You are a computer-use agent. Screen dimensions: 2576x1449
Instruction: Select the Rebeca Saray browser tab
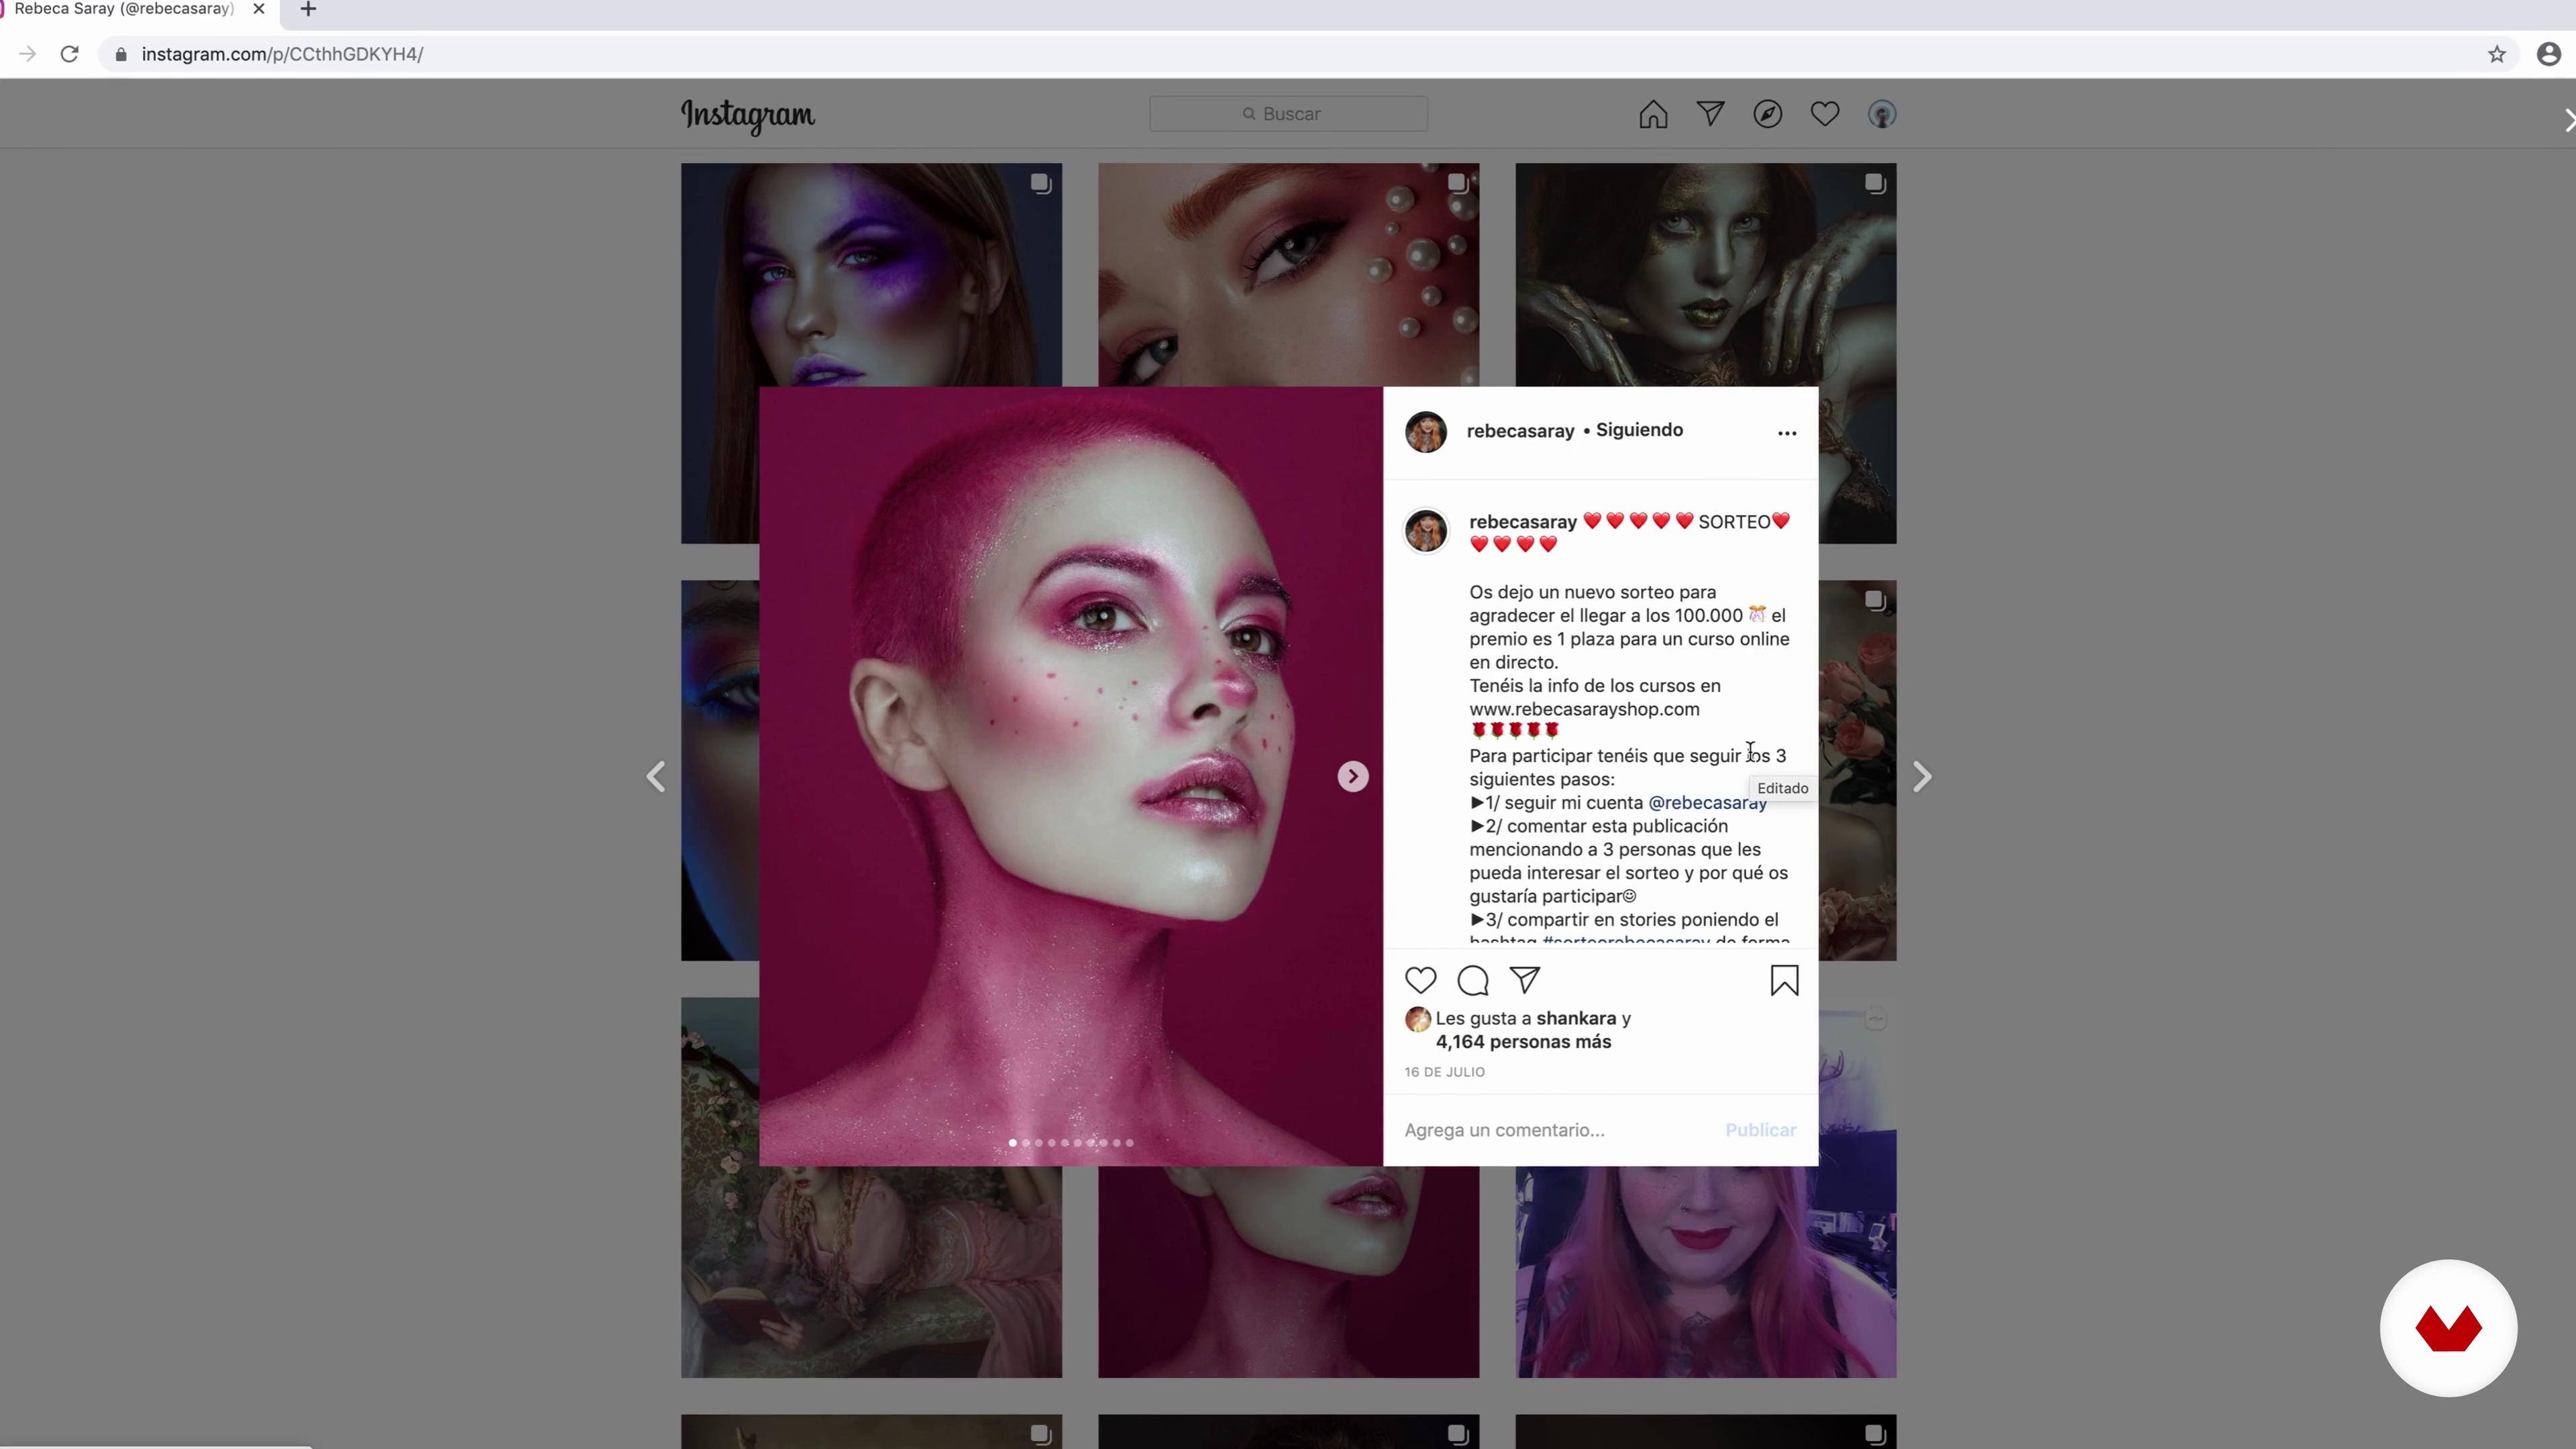125,9
